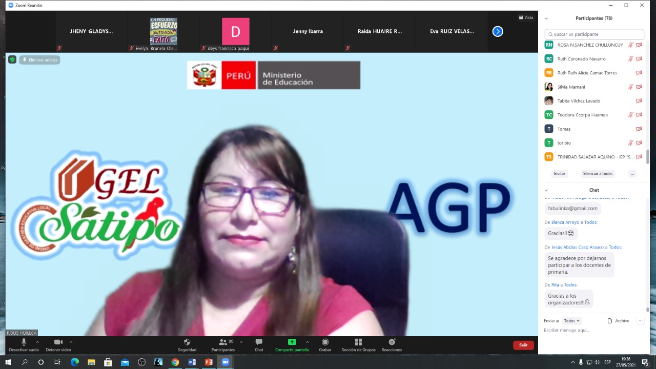656x369 pixels.
Task: Open the Seguridad shield menu
Action: coord(187,345)
